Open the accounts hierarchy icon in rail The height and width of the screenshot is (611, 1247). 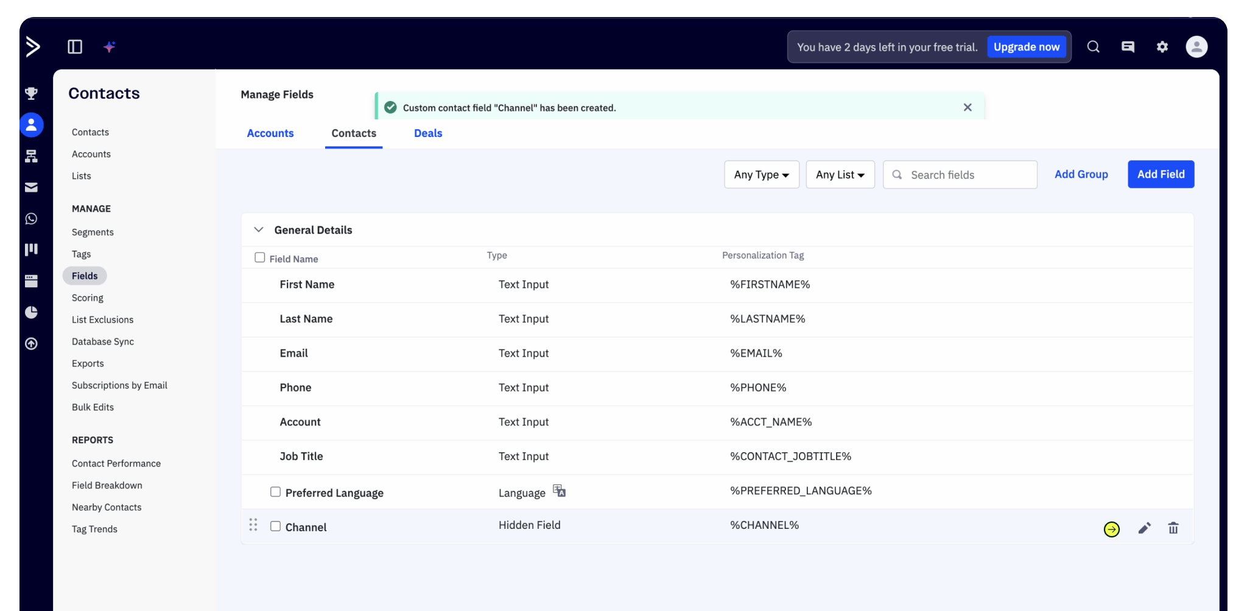coord(32,156)
